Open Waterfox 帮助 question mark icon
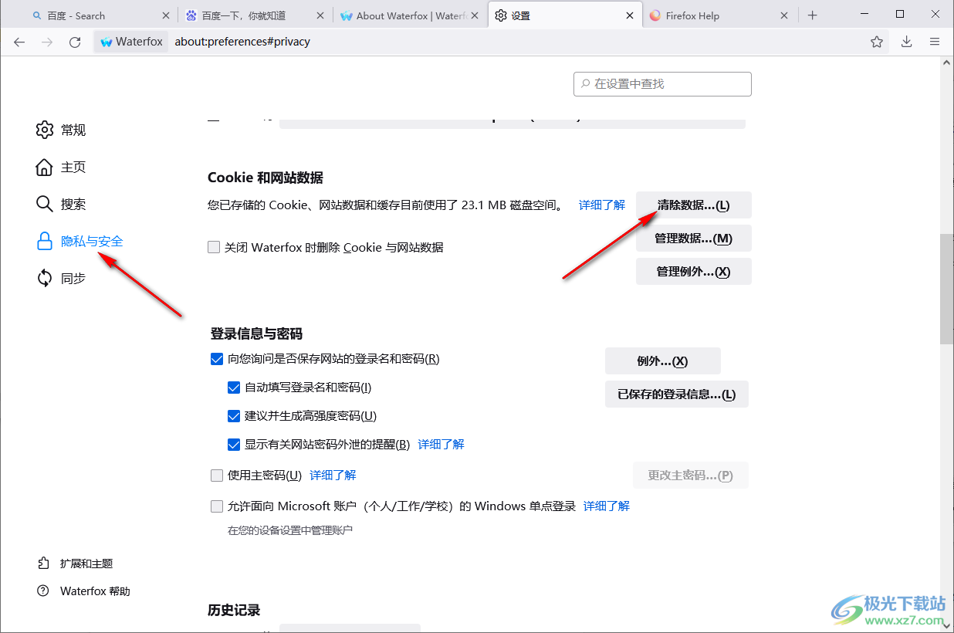 [44, 591]
